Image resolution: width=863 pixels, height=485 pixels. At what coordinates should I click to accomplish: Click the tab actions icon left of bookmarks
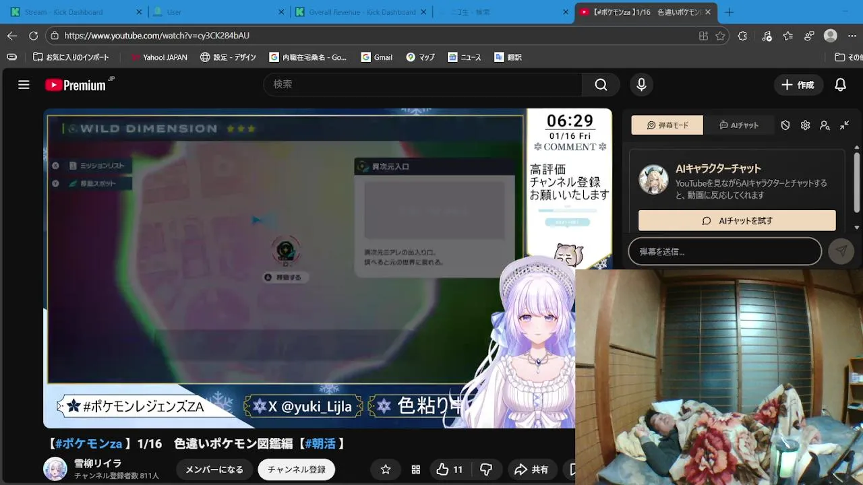coord(11,57)
